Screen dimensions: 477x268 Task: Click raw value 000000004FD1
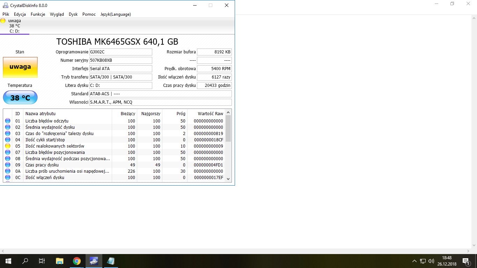coord(208,165)
